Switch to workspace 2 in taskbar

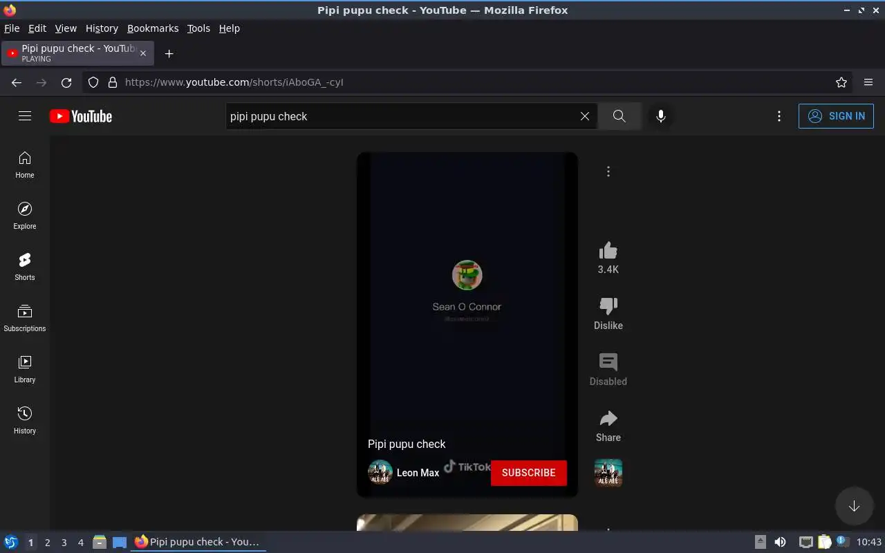pos(48,543)
